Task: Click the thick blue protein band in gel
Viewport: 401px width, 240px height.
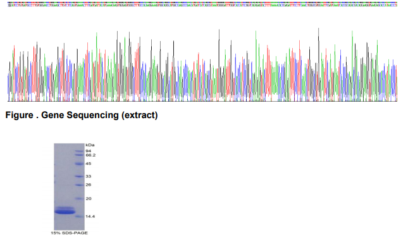Action: pos(65,212)
